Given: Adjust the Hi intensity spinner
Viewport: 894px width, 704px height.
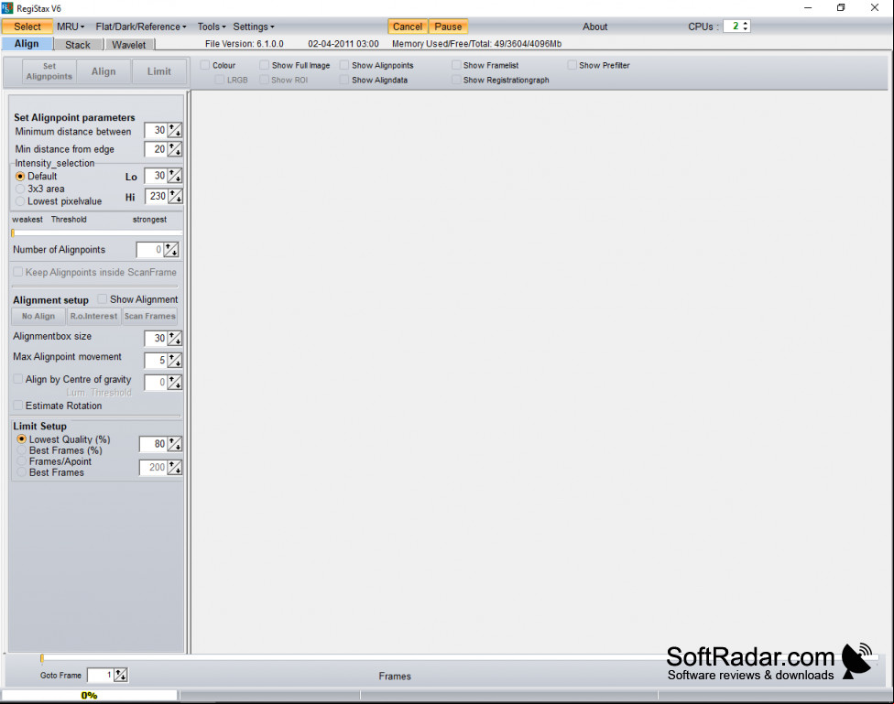Looking at the screenshot, I should click(176, 197).
